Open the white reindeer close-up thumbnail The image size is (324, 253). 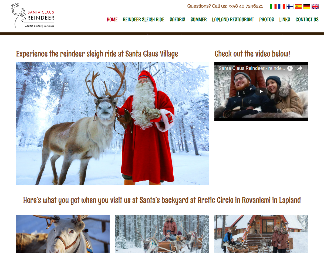tap(63, 234)
